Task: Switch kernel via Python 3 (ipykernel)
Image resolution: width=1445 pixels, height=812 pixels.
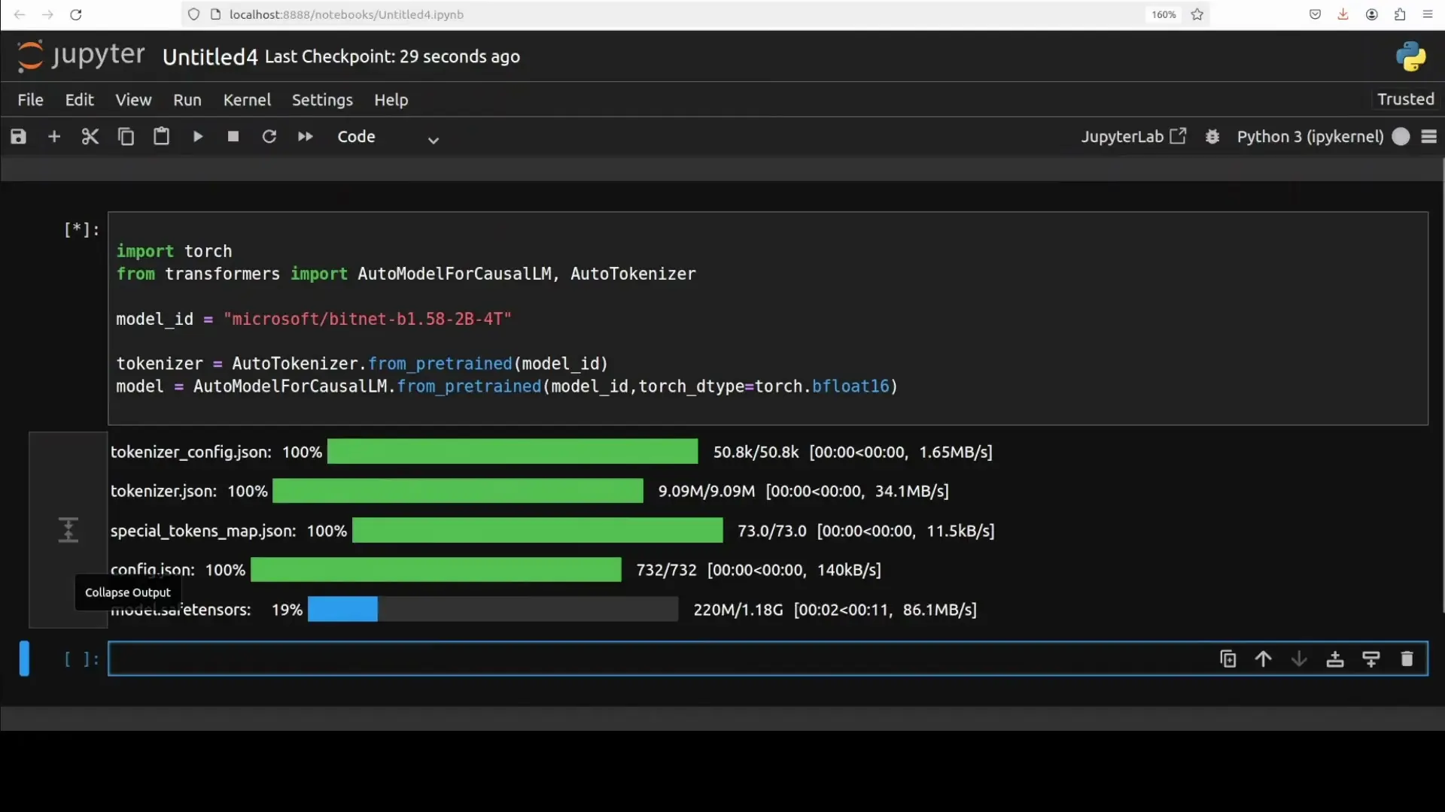Action: point(1310,137)
